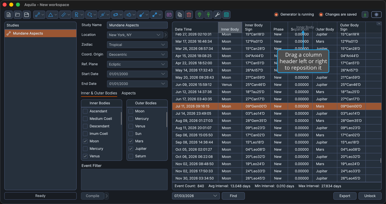Uncheck Mars in Outer Bodies
This screenshot has height=204, width=386.
coord(131,141)
